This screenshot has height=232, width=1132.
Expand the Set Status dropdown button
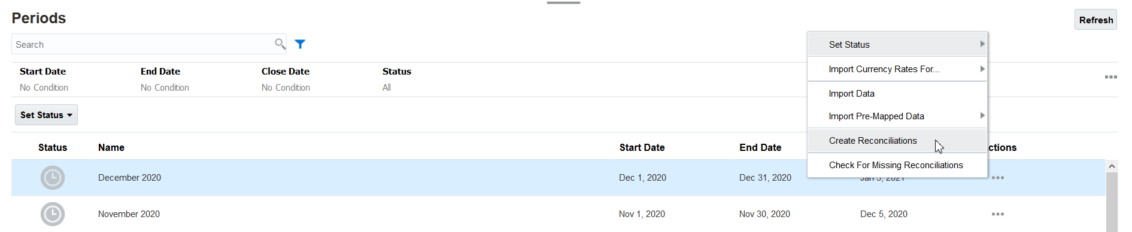(46, 115)
